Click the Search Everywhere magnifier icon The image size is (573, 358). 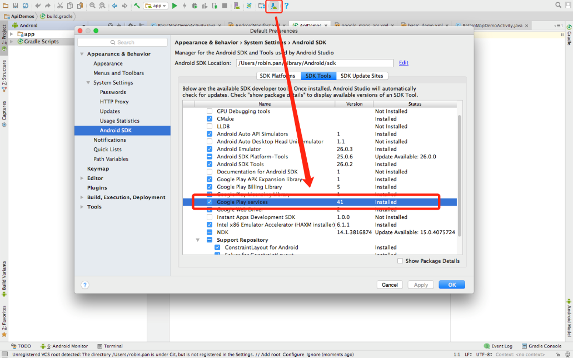558,5
